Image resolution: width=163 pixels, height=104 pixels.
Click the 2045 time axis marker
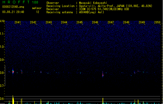(x=80, y=22)
